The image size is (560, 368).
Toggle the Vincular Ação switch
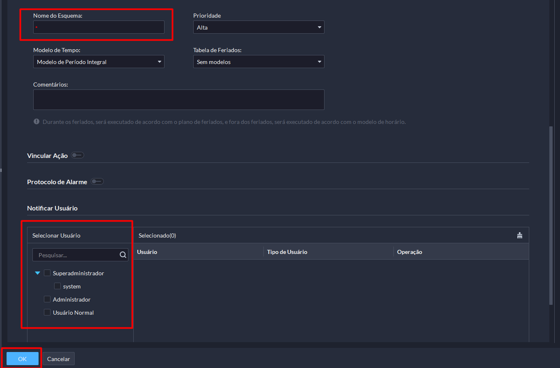[x=77, y=155]
